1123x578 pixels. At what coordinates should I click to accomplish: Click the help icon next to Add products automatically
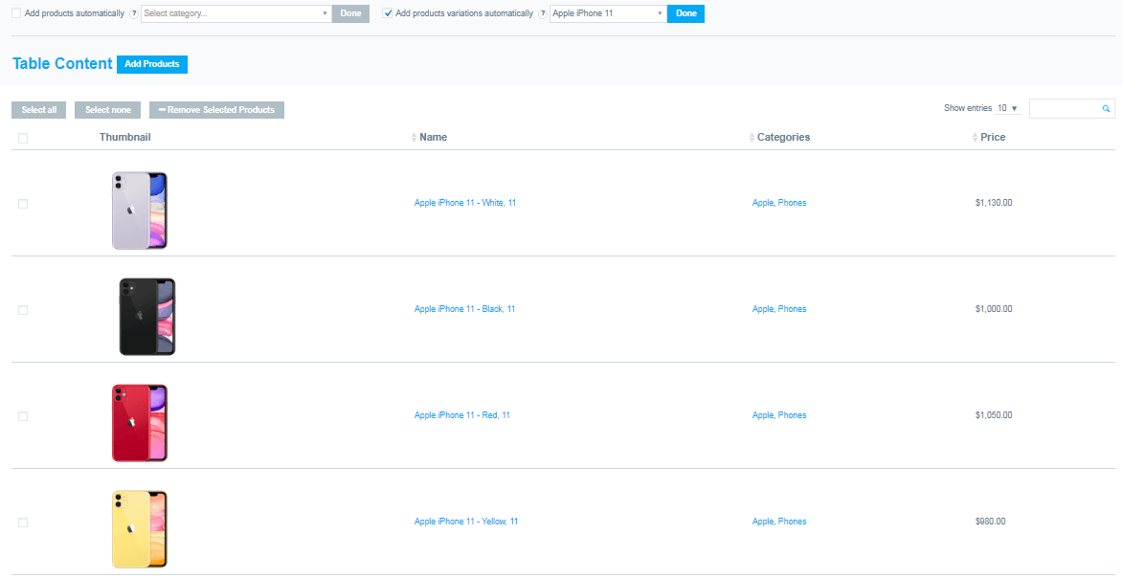click(x=133, y=13)
